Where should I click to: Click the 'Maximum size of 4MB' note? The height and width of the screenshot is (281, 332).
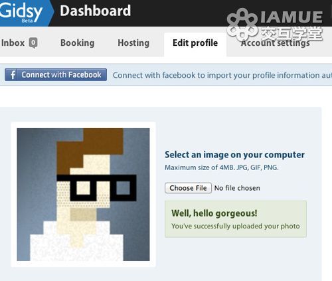(222, 167)
